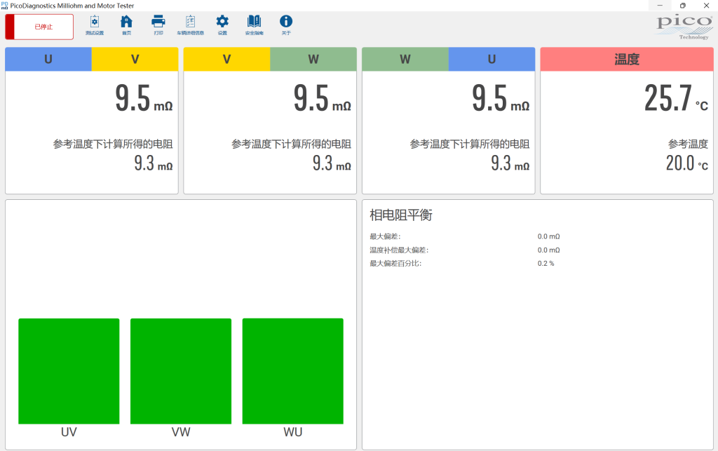This screenshot has height=451, width=718.
Task: Click the Pico Technology logo
Action: point(684,27)
